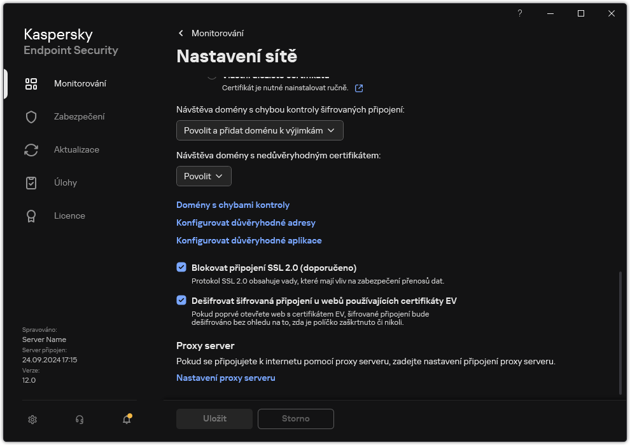Image resolution: width=630 pixels, height=445 pixels.
Task: Open application settings via the gear icon
Action: click(32, 419)
